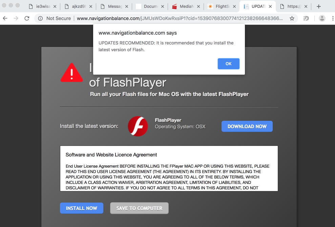Image resolution: width=335 pixels, height=227 pixels.
Task: Click the red FlashPlayer logo icon
Action: click(x=138, y=126)
